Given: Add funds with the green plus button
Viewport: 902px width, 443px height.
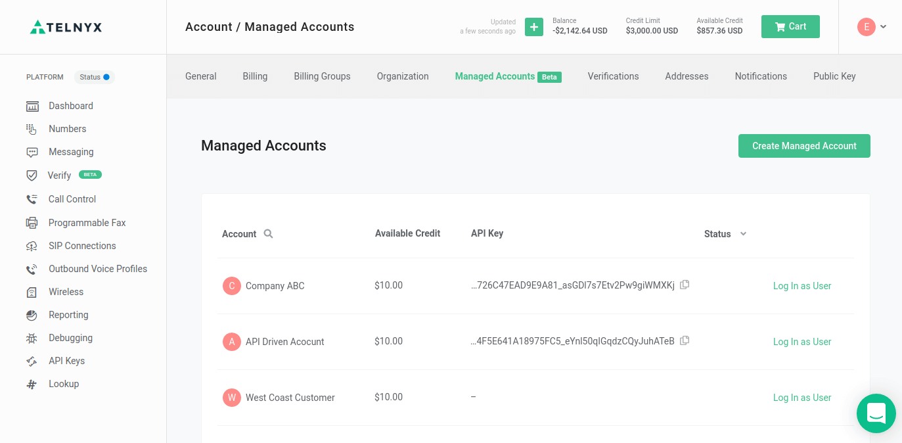Looking at the screenshot, I should (x=534, y=27).
